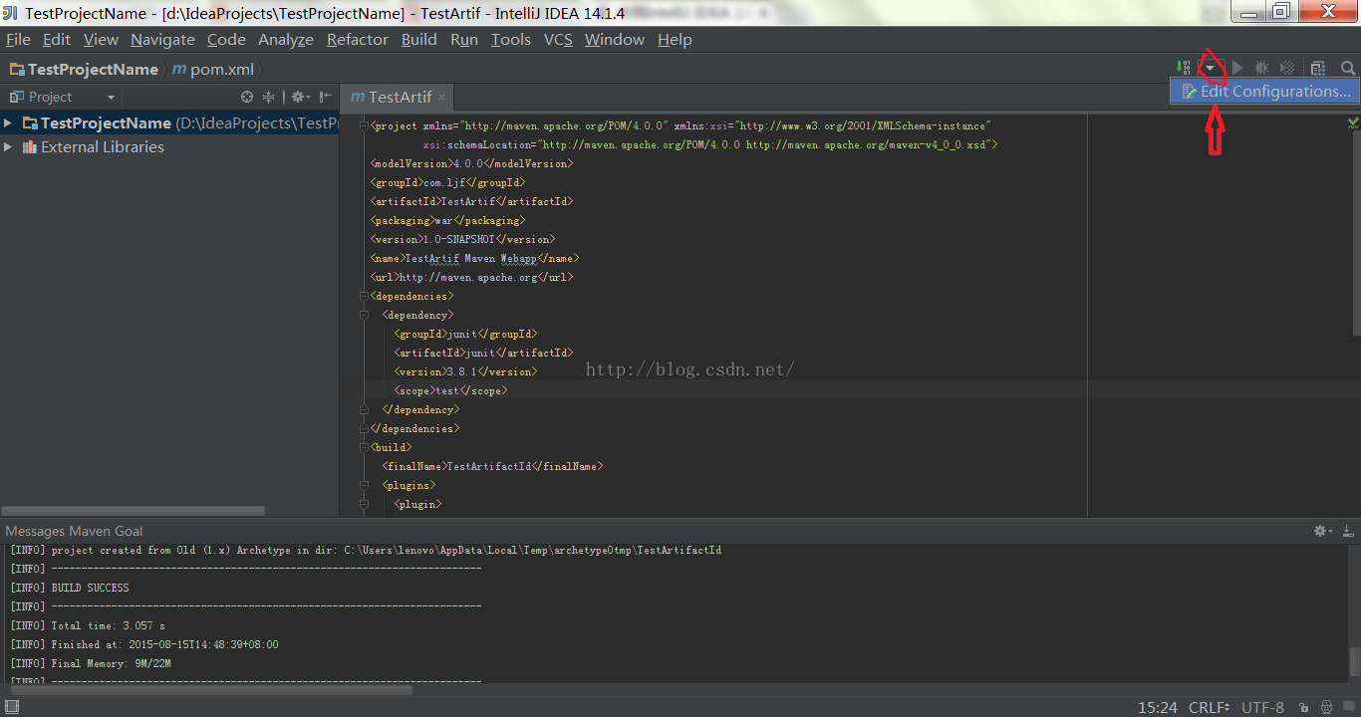Open the Messages panel settings gear
Image resolution: width=1361 pixels, height=717 pixels.
pyautogui.click(x=1323, y=531)
